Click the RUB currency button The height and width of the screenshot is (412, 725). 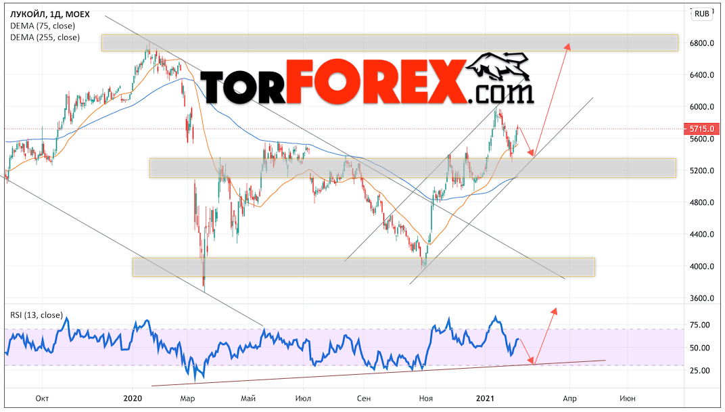pos(701,14)
